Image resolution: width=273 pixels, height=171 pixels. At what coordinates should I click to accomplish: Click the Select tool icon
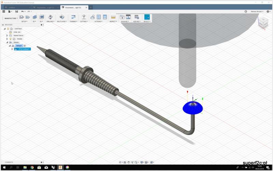(x=147, y=17)
